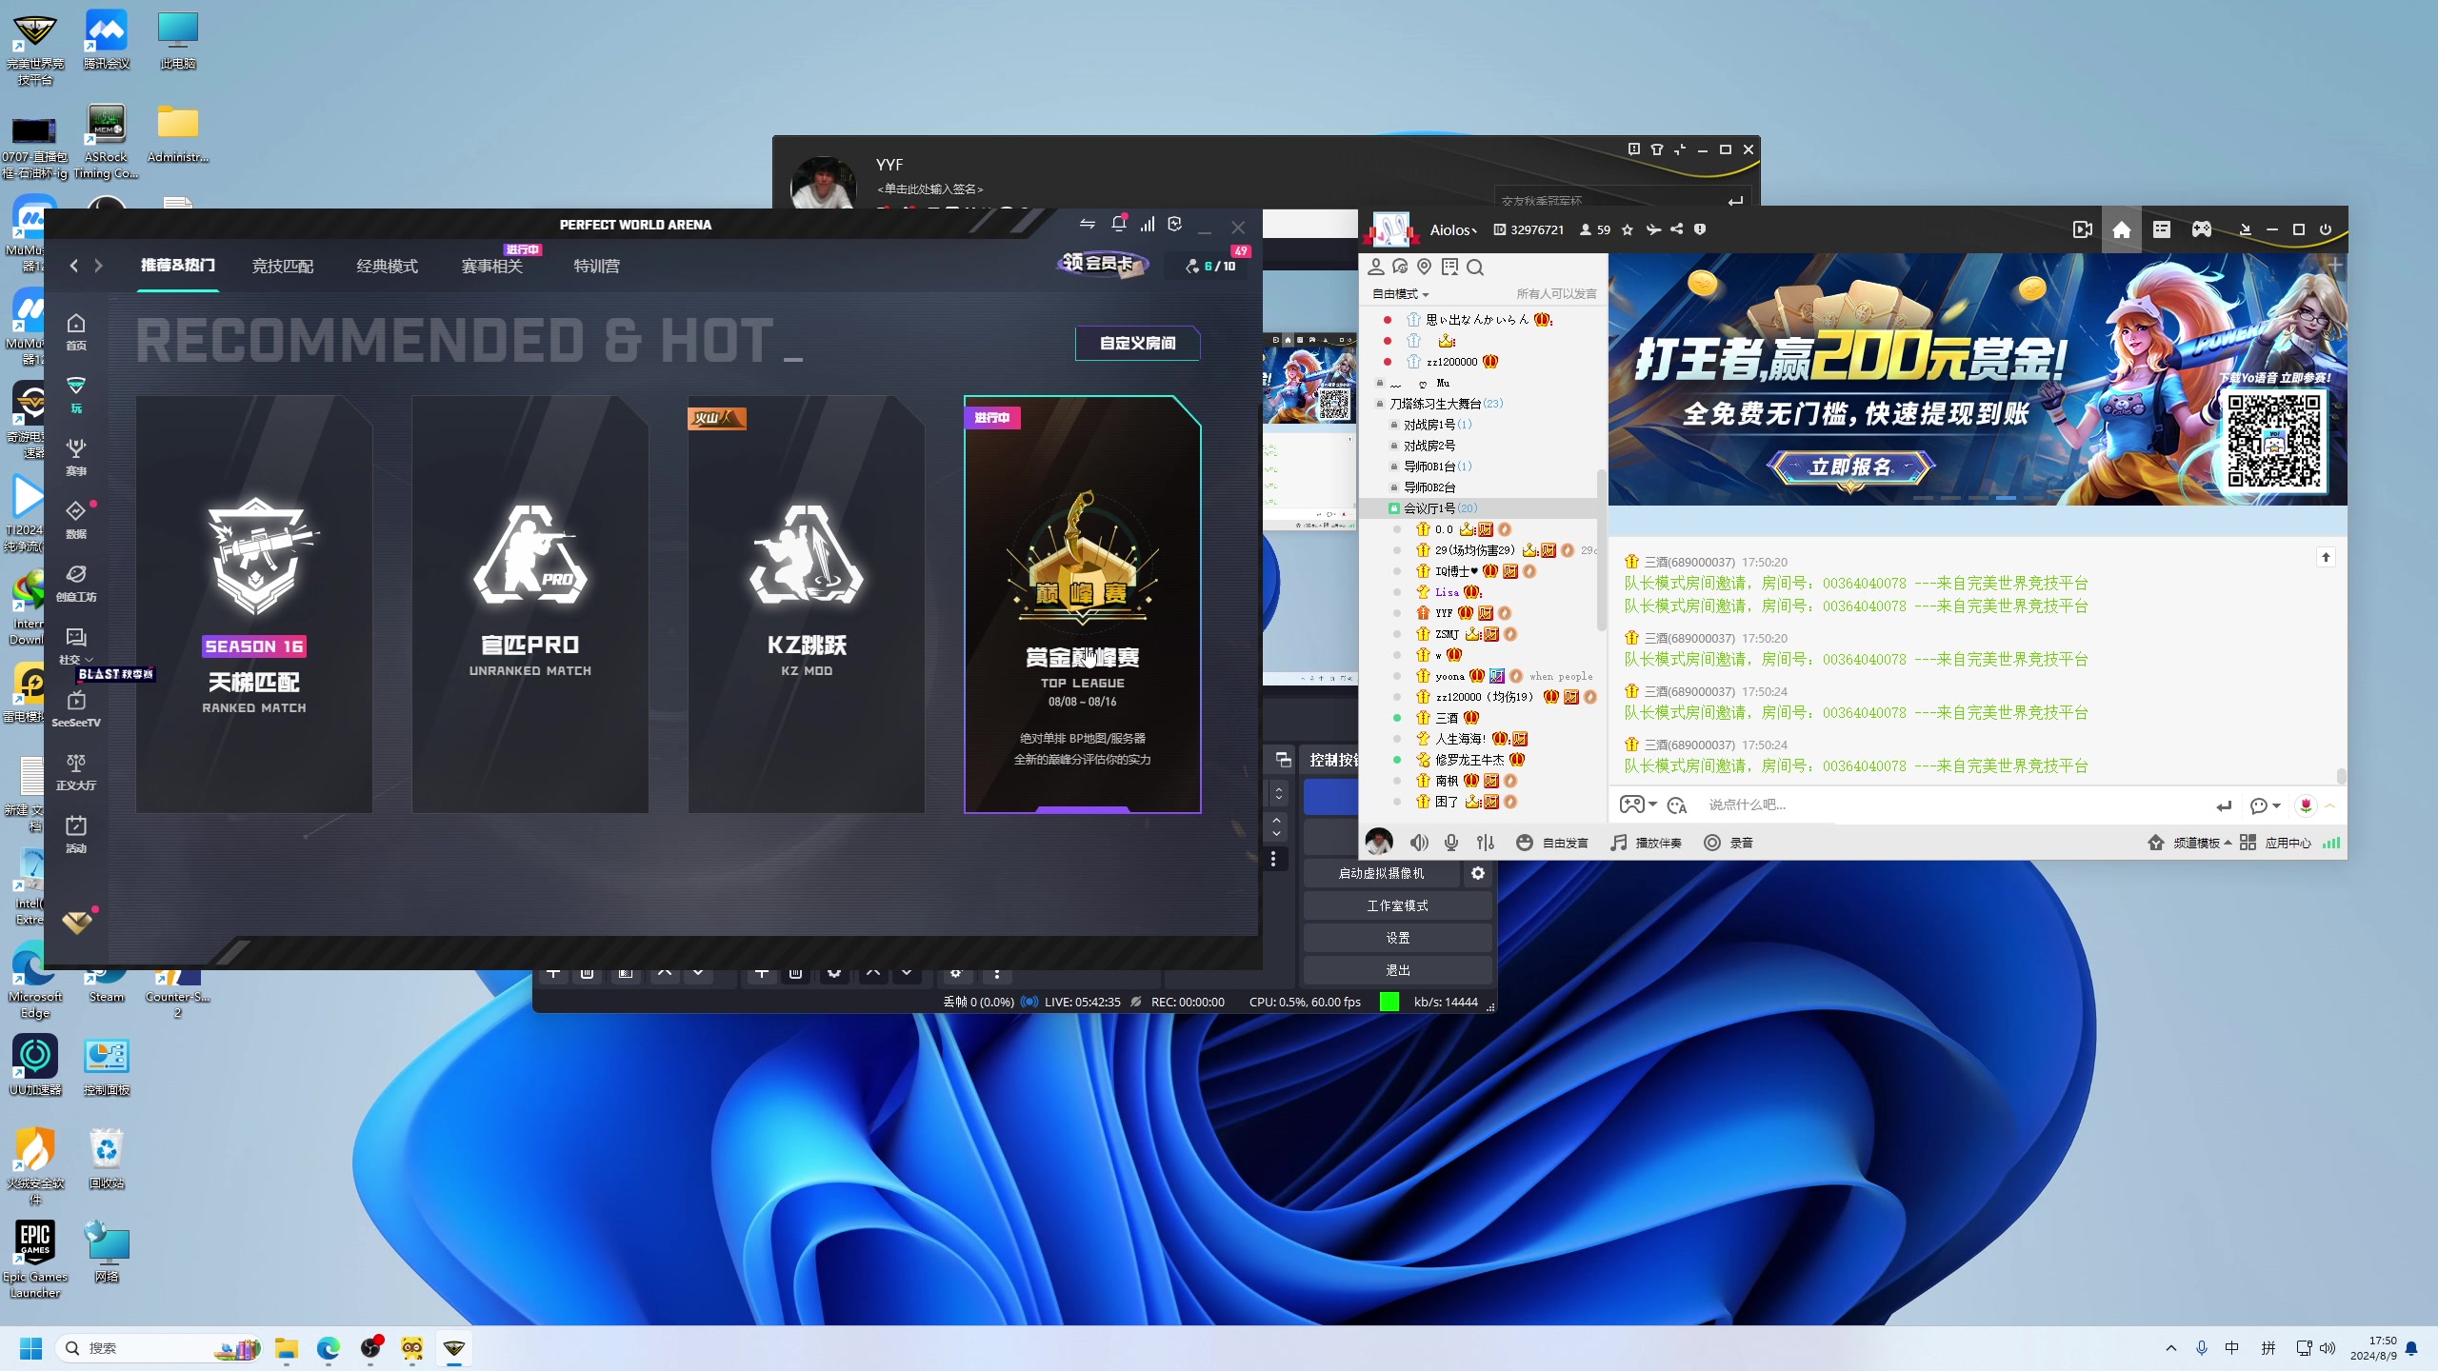2438x1371 pixels.
Task: Click the YY chat scroll-to-top arrow
Action: (x=2326, y=557)
